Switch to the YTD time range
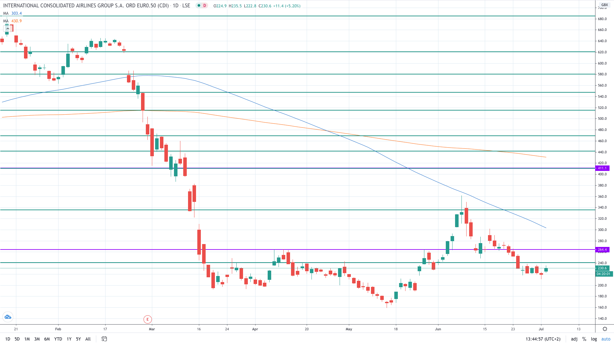This screenshot has height=345, width=614. [x=58, y=339]
